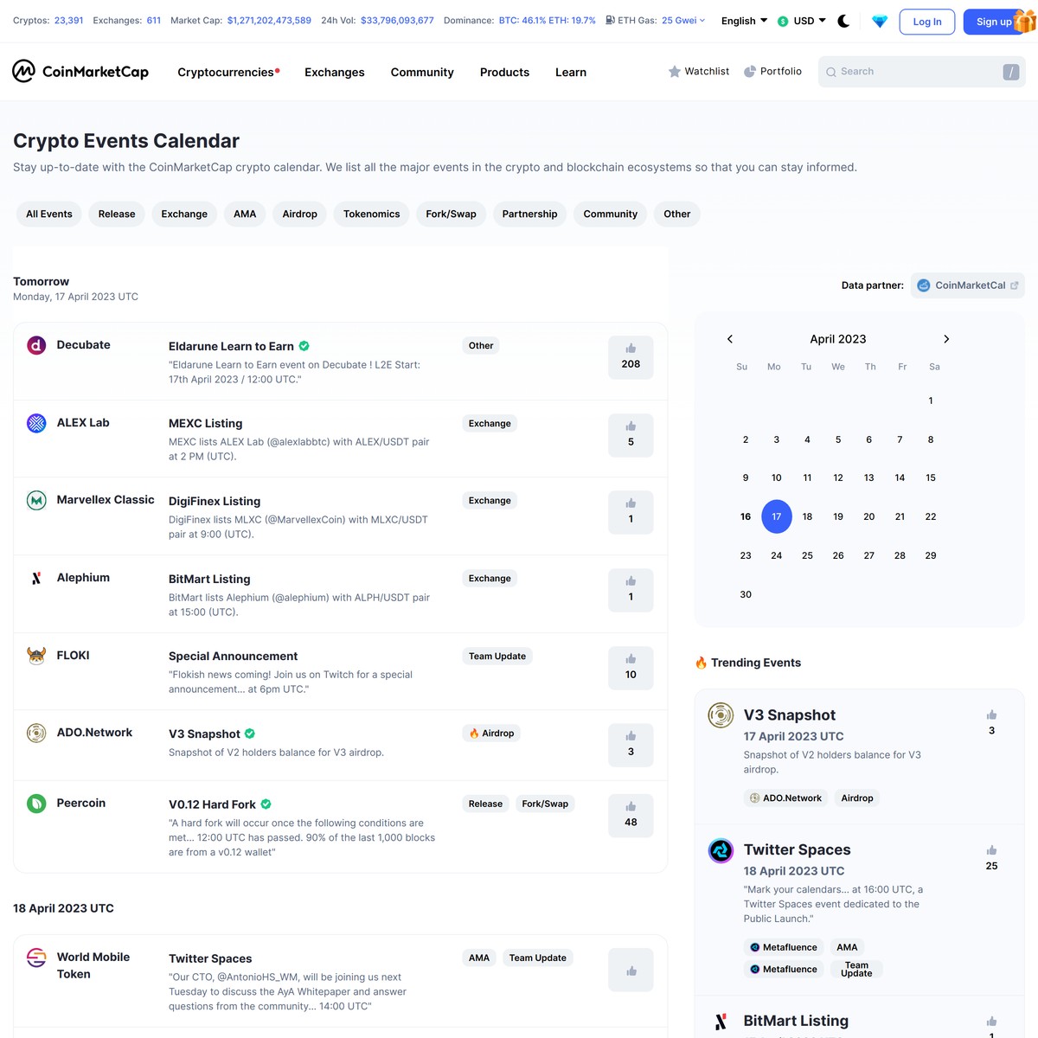
Task: Go to next month in calendar
Action: pos(946,339)
